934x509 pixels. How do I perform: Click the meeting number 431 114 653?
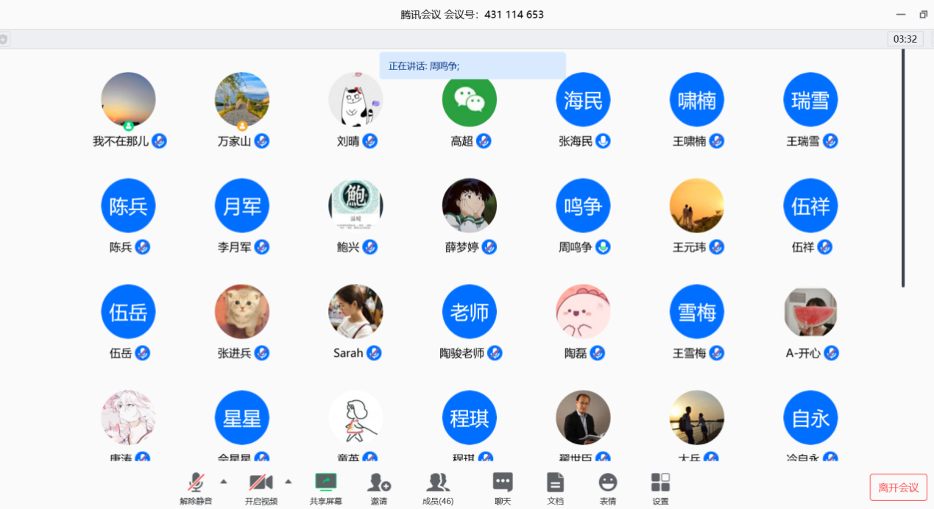pos(513,14)
